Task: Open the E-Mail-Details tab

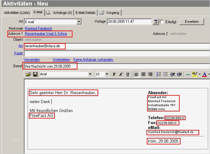Action: [85, 13]
